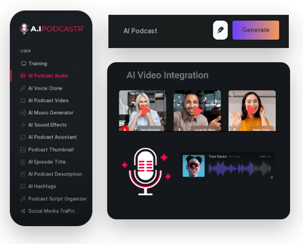Click the USER section label
The width and height of the screenshot is (303, 244).
(26, 51)
